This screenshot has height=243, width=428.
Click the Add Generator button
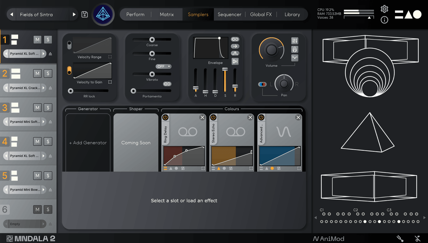pos(88,143)
